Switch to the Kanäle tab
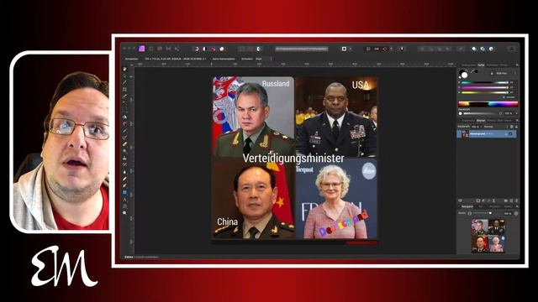The width and height of the screenshot is (538, 302). click(x=508, y=206)
